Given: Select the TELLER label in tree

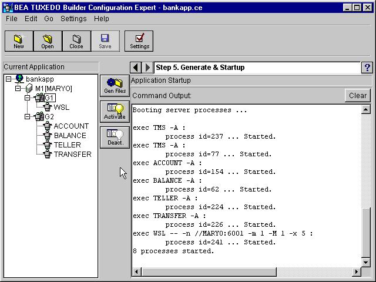Looking at the screenshot, I should click(68, 145).
